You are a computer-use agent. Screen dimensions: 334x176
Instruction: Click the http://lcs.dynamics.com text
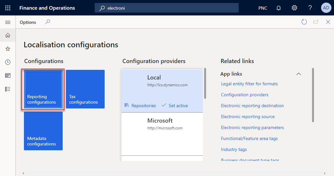point(167,85)
